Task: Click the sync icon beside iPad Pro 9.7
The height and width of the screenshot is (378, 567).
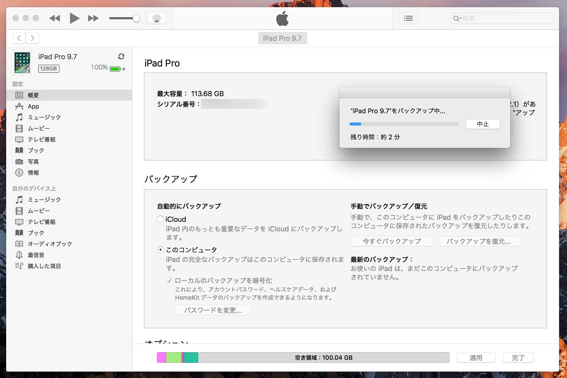Action: [x=121, y=57]
